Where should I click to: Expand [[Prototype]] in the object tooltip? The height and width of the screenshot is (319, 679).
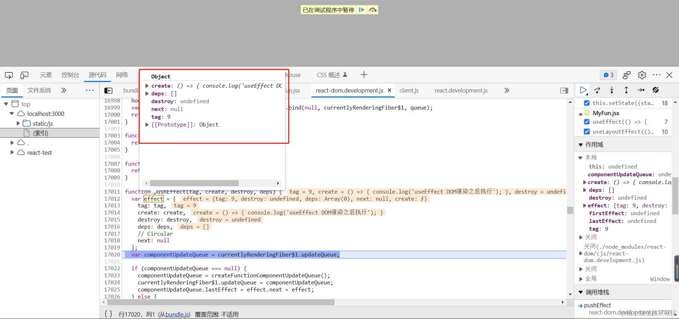coord(147,124)
